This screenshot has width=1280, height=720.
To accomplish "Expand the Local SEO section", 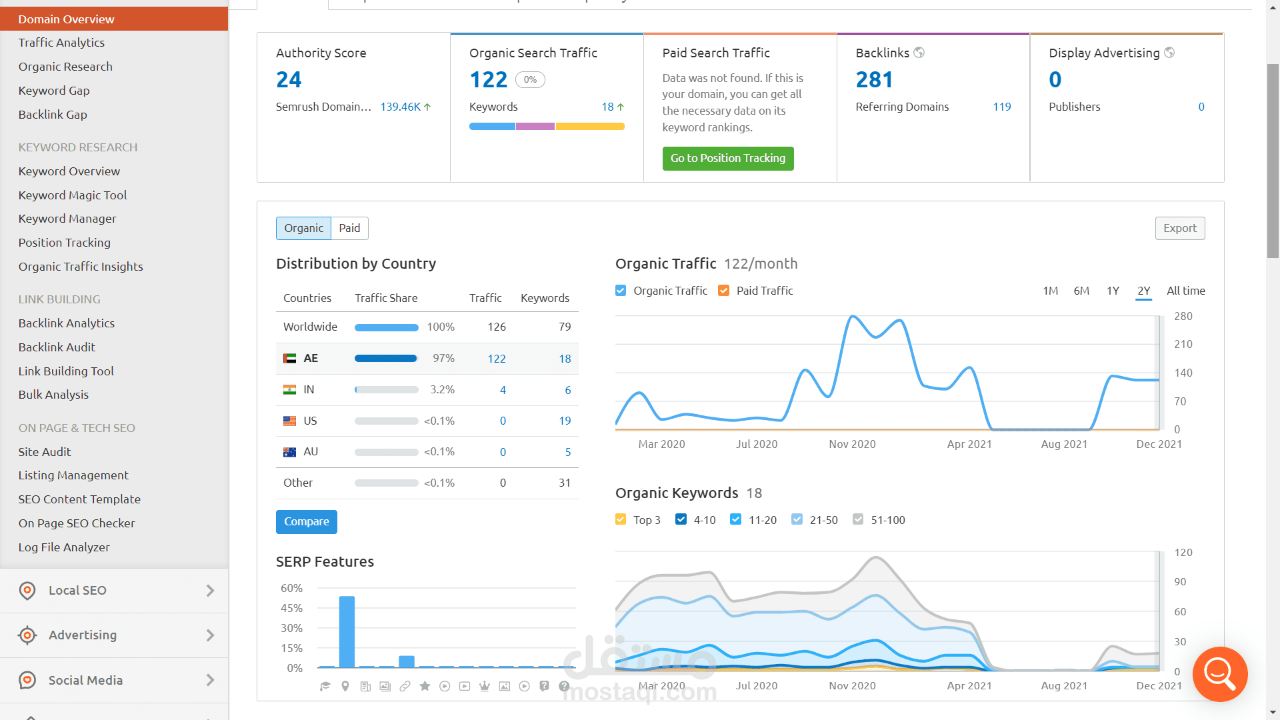I will [x=114, y=591].
